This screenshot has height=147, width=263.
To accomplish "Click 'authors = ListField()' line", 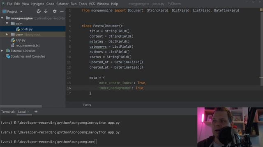I will [109, 52].
